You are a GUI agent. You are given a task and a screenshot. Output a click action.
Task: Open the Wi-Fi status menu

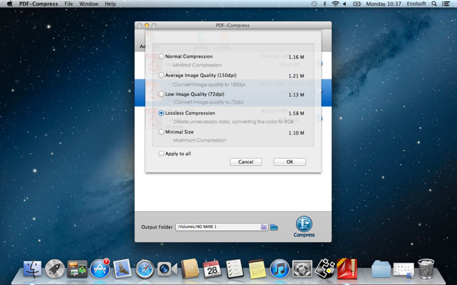click(335, 4)
